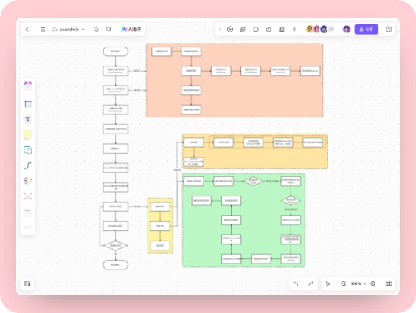Click the purple Share button
Viewport: 416px width, 313px height.
coord(366,30)
